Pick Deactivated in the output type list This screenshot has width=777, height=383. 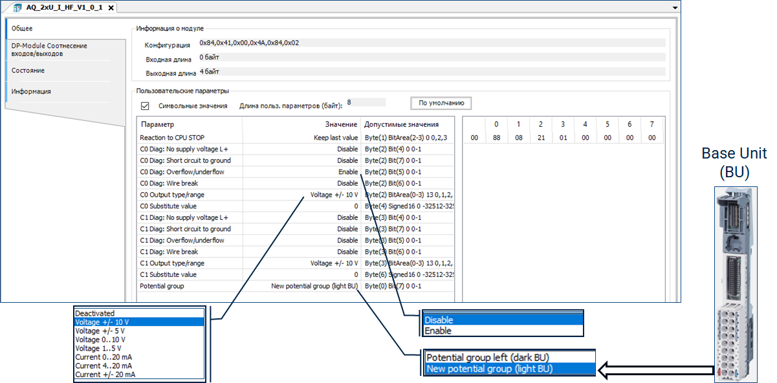[x=95, y=312]
